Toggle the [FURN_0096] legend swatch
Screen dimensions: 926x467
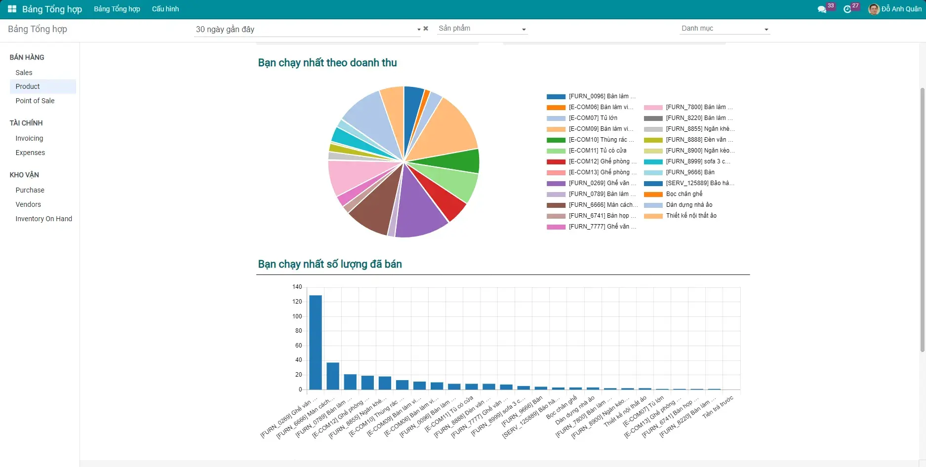[x=556, y=97]
